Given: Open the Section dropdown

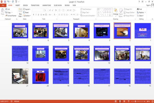Looking at the screenshot, I should pos(27,16).
